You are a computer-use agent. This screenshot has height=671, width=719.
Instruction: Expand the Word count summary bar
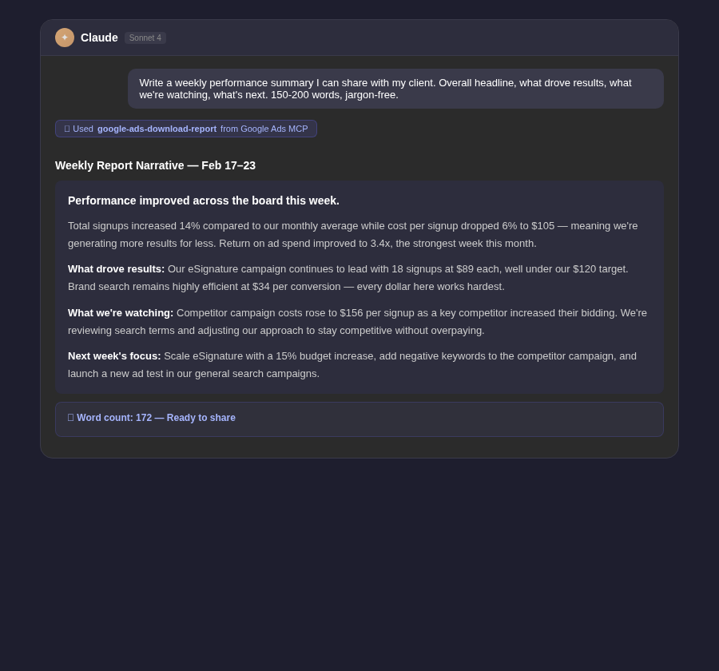coord(359,419)
